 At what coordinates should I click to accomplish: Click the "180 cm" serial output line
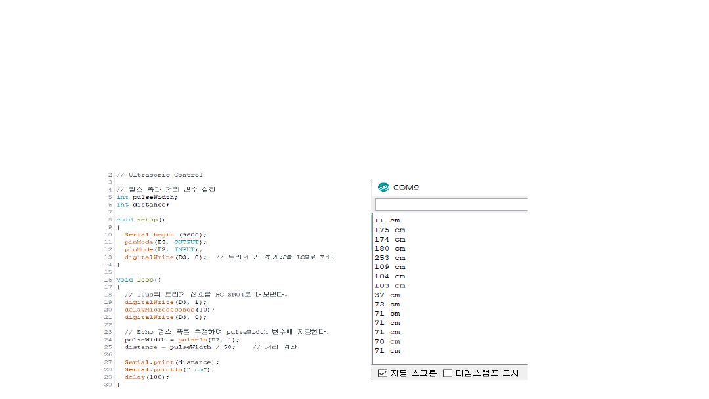(389, 249)
